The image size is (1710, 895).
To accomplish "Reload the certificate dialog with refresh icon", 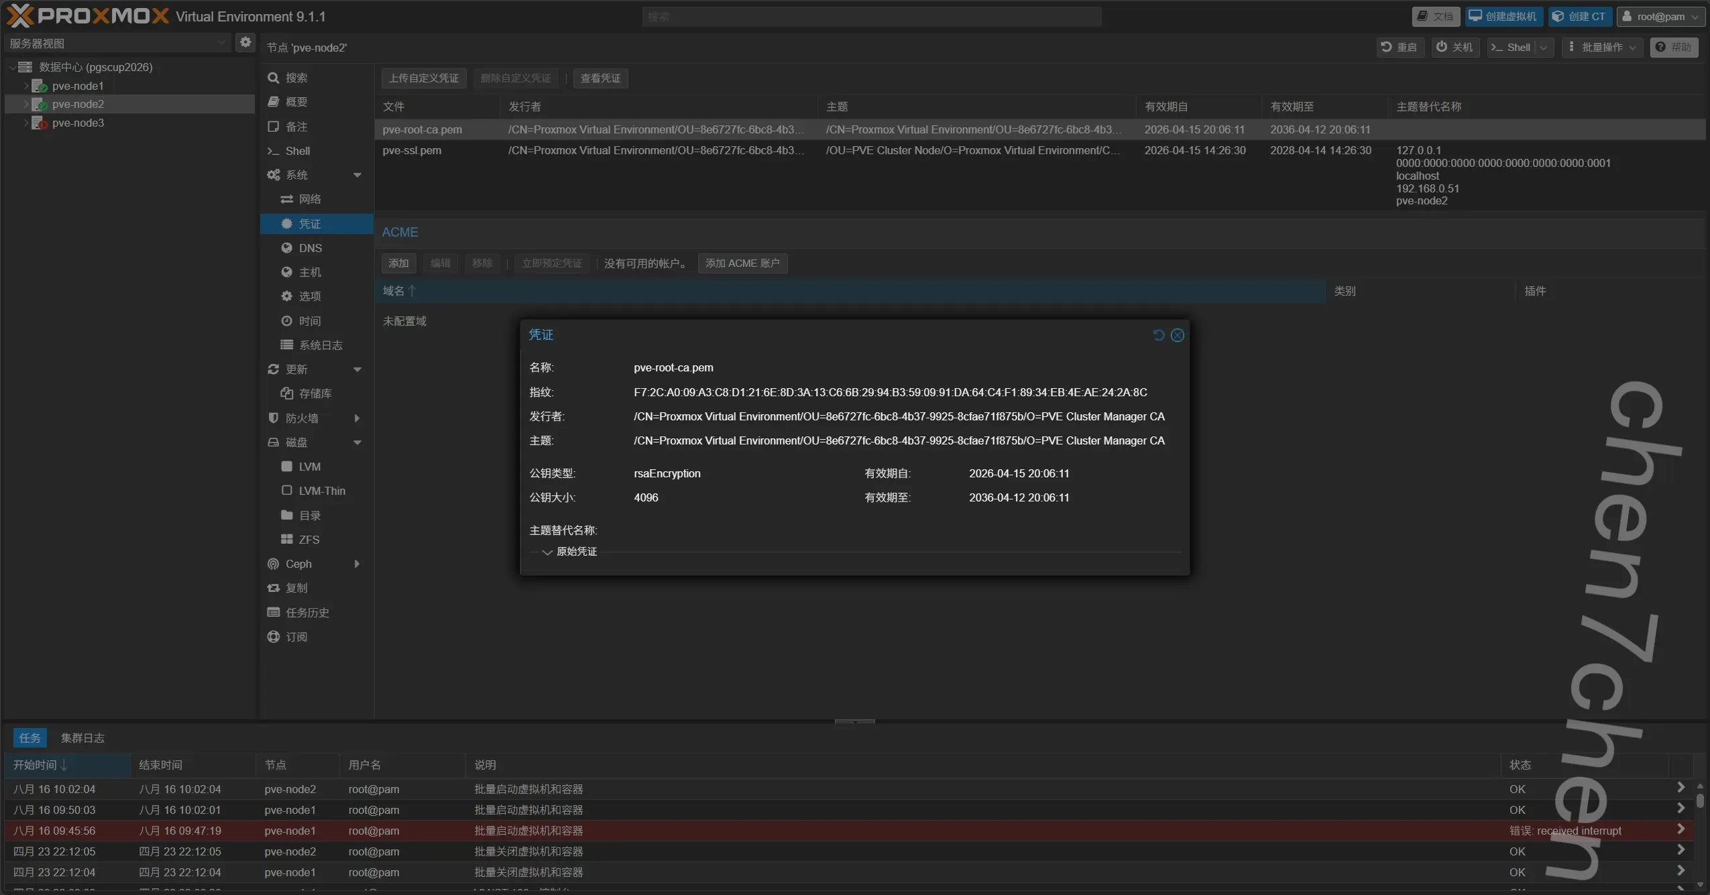I will click(1158, 335).
